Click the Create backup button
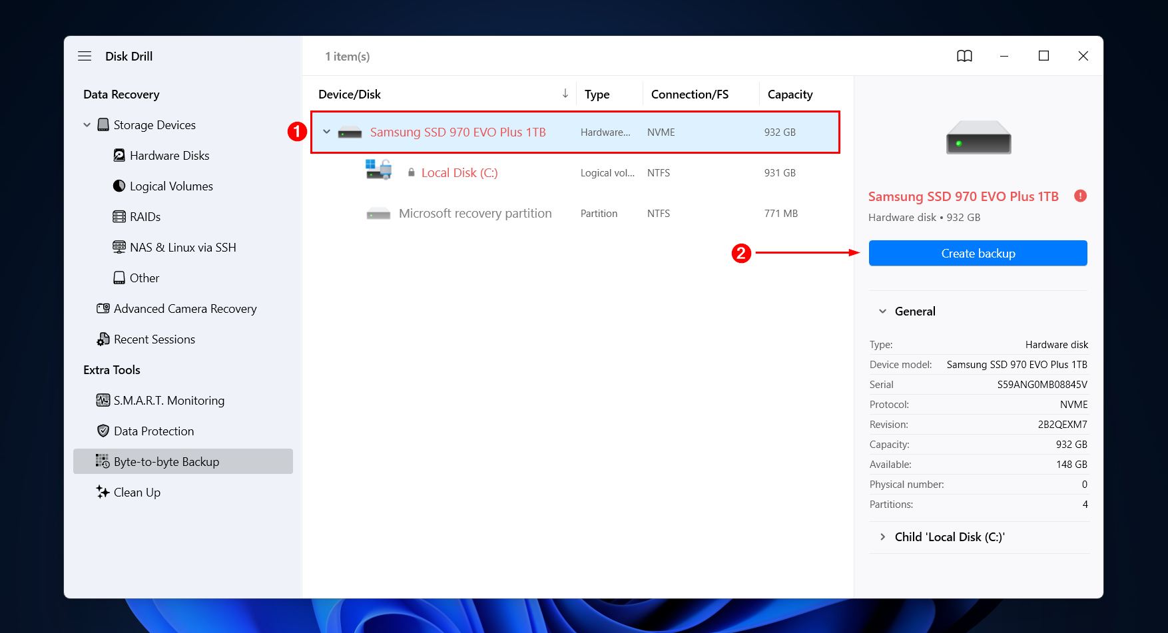The height and width of the screenshot is (633, 1168). (978, 254)
